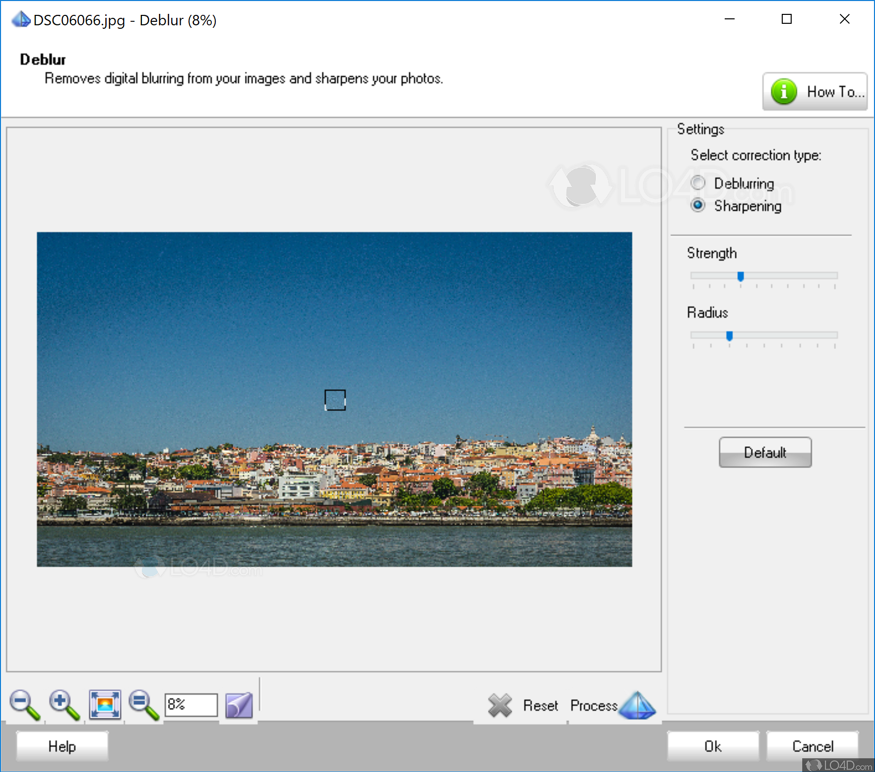This screenshot has height=772, width=875.
Task: Zoom in on the image preview
Action: [x=63, y=704]
